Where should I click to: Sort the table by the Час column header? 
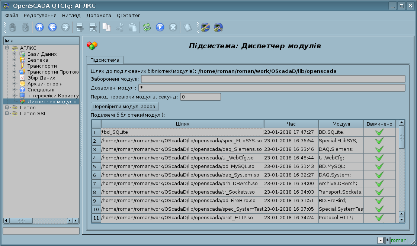(x=291, y=124)
